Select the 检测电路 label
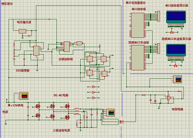 click(178, 109)
